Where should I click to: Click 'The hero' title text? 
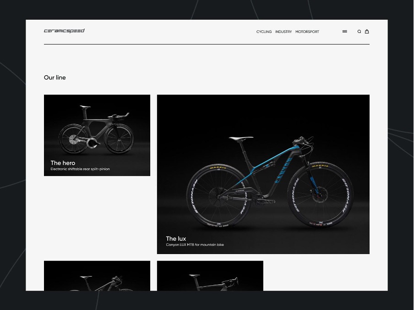pyautogui.click(x=63, y=163)
